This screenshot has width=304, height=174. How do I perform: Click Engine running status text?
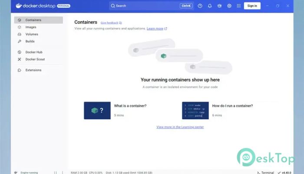29,172
